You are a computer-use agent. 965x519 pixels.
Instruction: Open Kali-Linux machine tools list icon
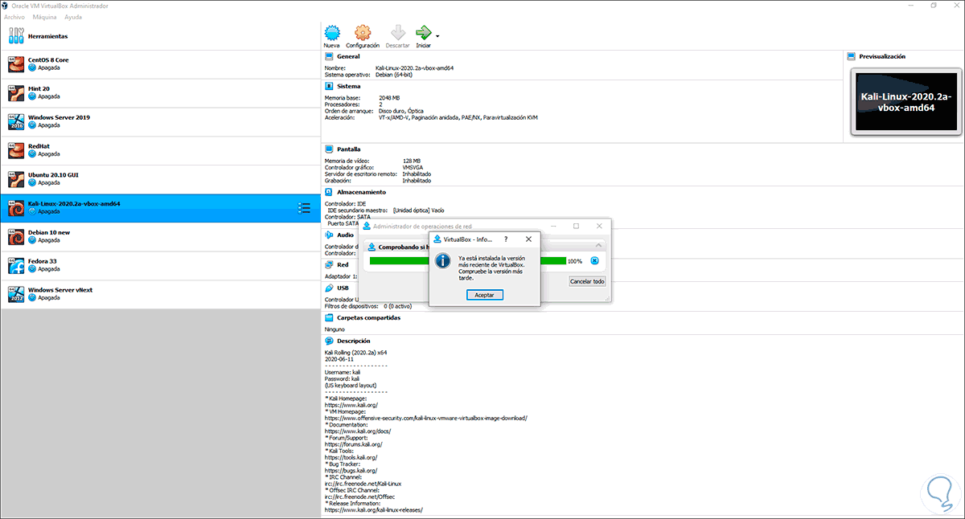[x=304, y=208]
